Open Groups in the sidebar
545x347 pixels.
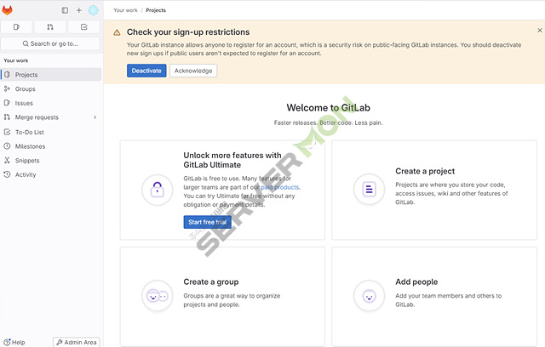click(x=51, y=88)
